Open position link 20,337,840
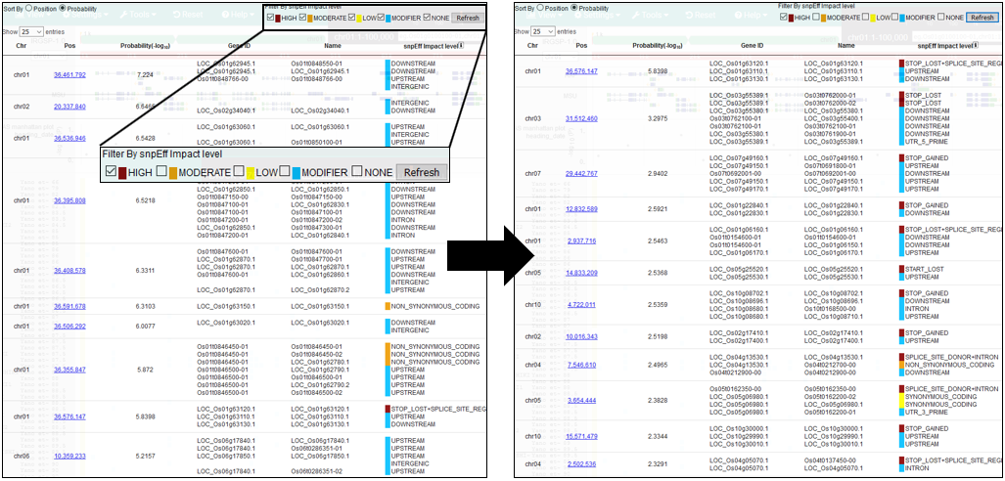Image resolution: width=1005 pixels, height=481 pixels. click(69, 107)
